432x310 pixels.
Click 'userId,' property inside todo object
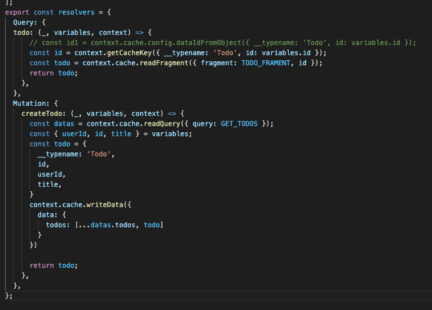point(51,174)
